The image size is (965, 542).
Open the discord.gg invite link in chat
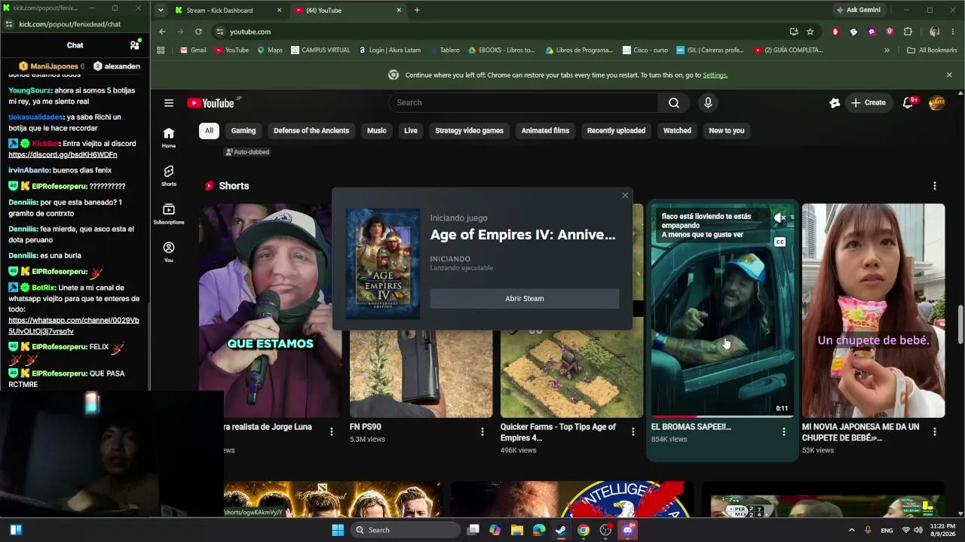coord(63,155)
